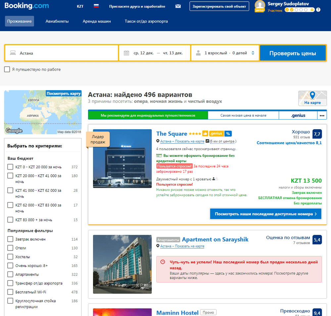Click 'Посмотреть наши последние доступные номера'
The width and height of the screenshot is (331, 316).
click(x=266, y=214)
